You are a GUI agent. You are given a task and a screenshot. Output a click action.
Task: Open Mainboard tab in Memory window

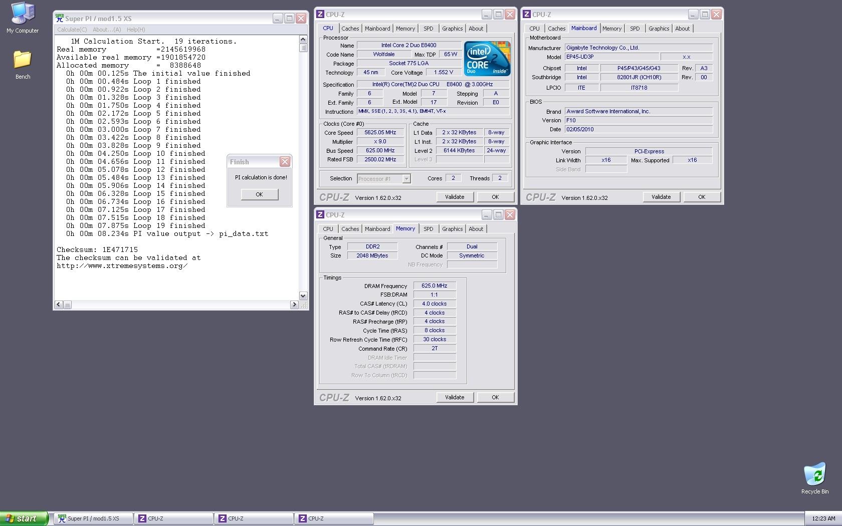377,229
